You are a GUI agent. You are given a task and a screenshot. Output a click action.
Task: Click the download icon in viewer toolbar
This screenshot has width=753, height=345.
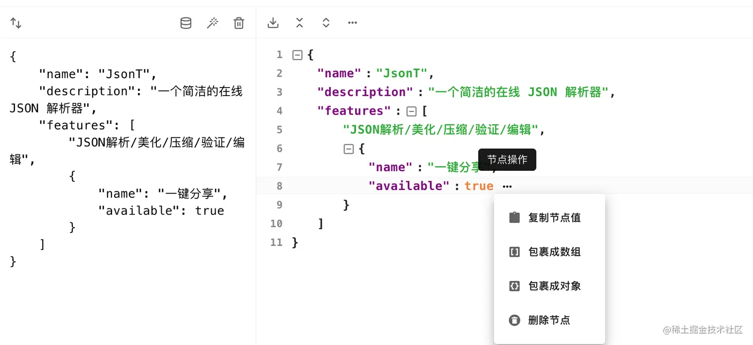pos(273,22)
